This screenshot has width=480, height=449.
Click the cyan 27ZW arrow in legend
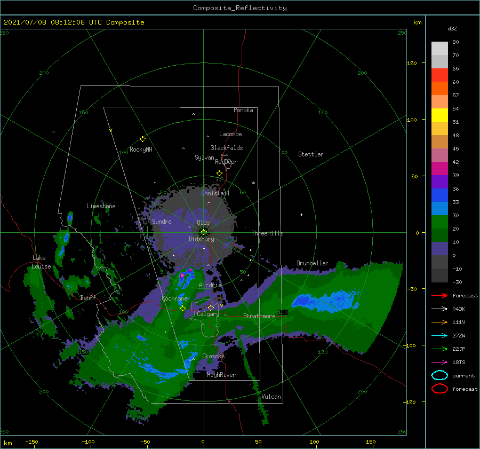[439, 336]
